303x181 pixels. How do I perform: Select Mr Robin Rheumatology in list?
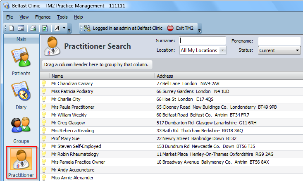click(x=75, y=154)
